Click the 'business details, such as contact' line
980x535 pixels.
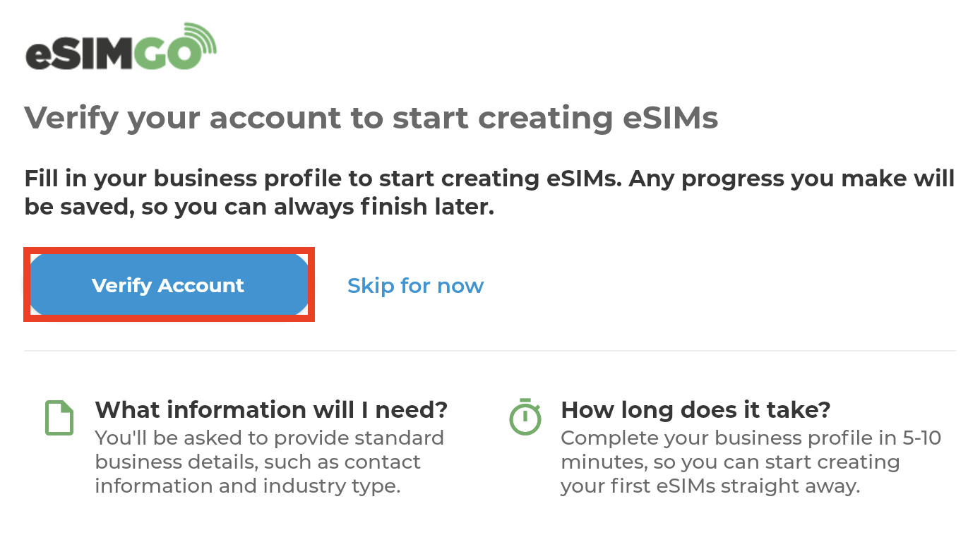pyautogui.click(x=258, y=462)
